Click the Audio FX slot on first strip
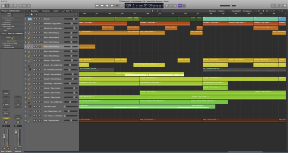288x153 pixels. coord(6,107)
